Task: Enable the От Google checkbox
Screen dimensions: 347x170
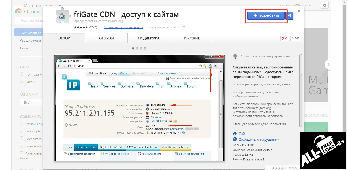Action: pos(22,131)
